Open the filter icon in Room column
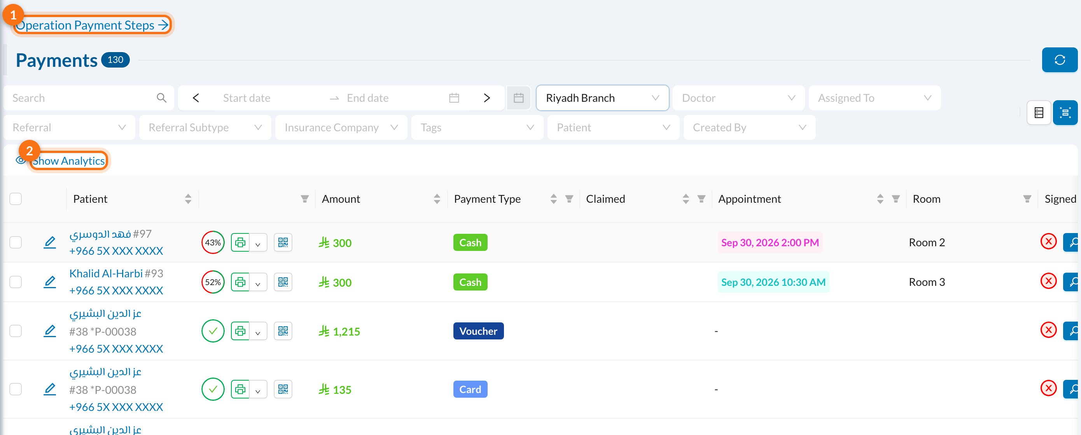The height and width of the screenshot is (435, 1081). pos(1027,199)
